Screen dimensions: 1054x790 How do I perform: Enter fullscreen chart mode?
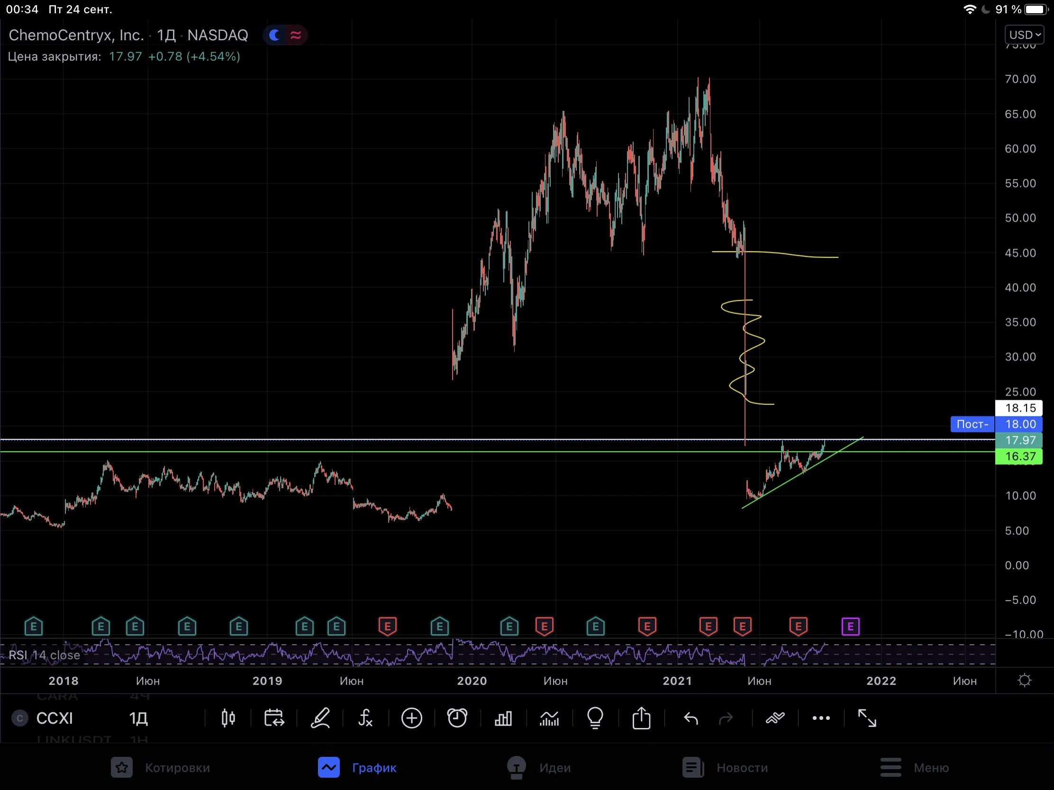[867, 718]
